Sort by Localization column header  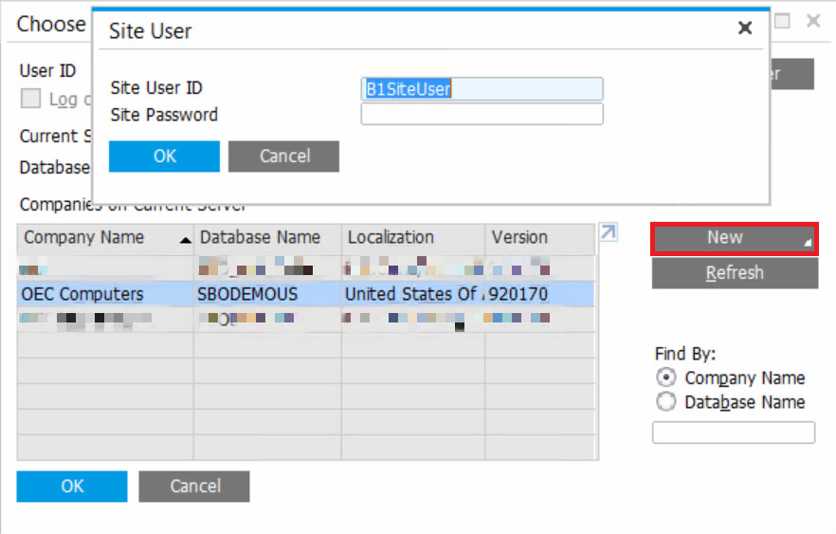tap(391, 238)
